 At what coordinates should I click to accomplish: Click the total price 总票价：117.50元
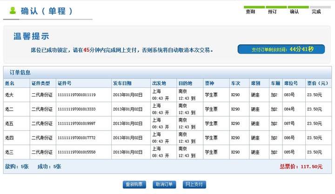coord(301,166)
